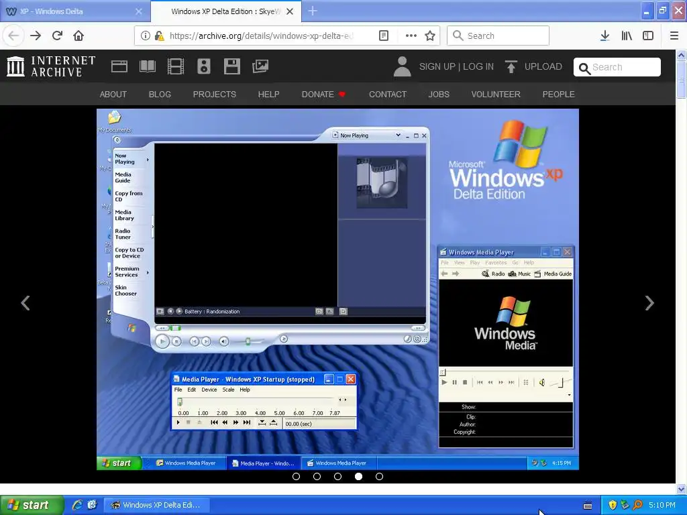Open the PEOPLE menu item
The height and width of the screenshot is (515, 687).
[559, 94]
